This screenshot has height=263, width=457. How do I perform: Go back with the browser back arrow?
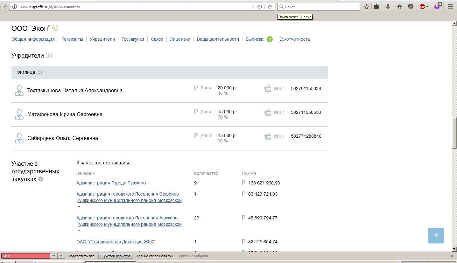(x=5, y=7)
